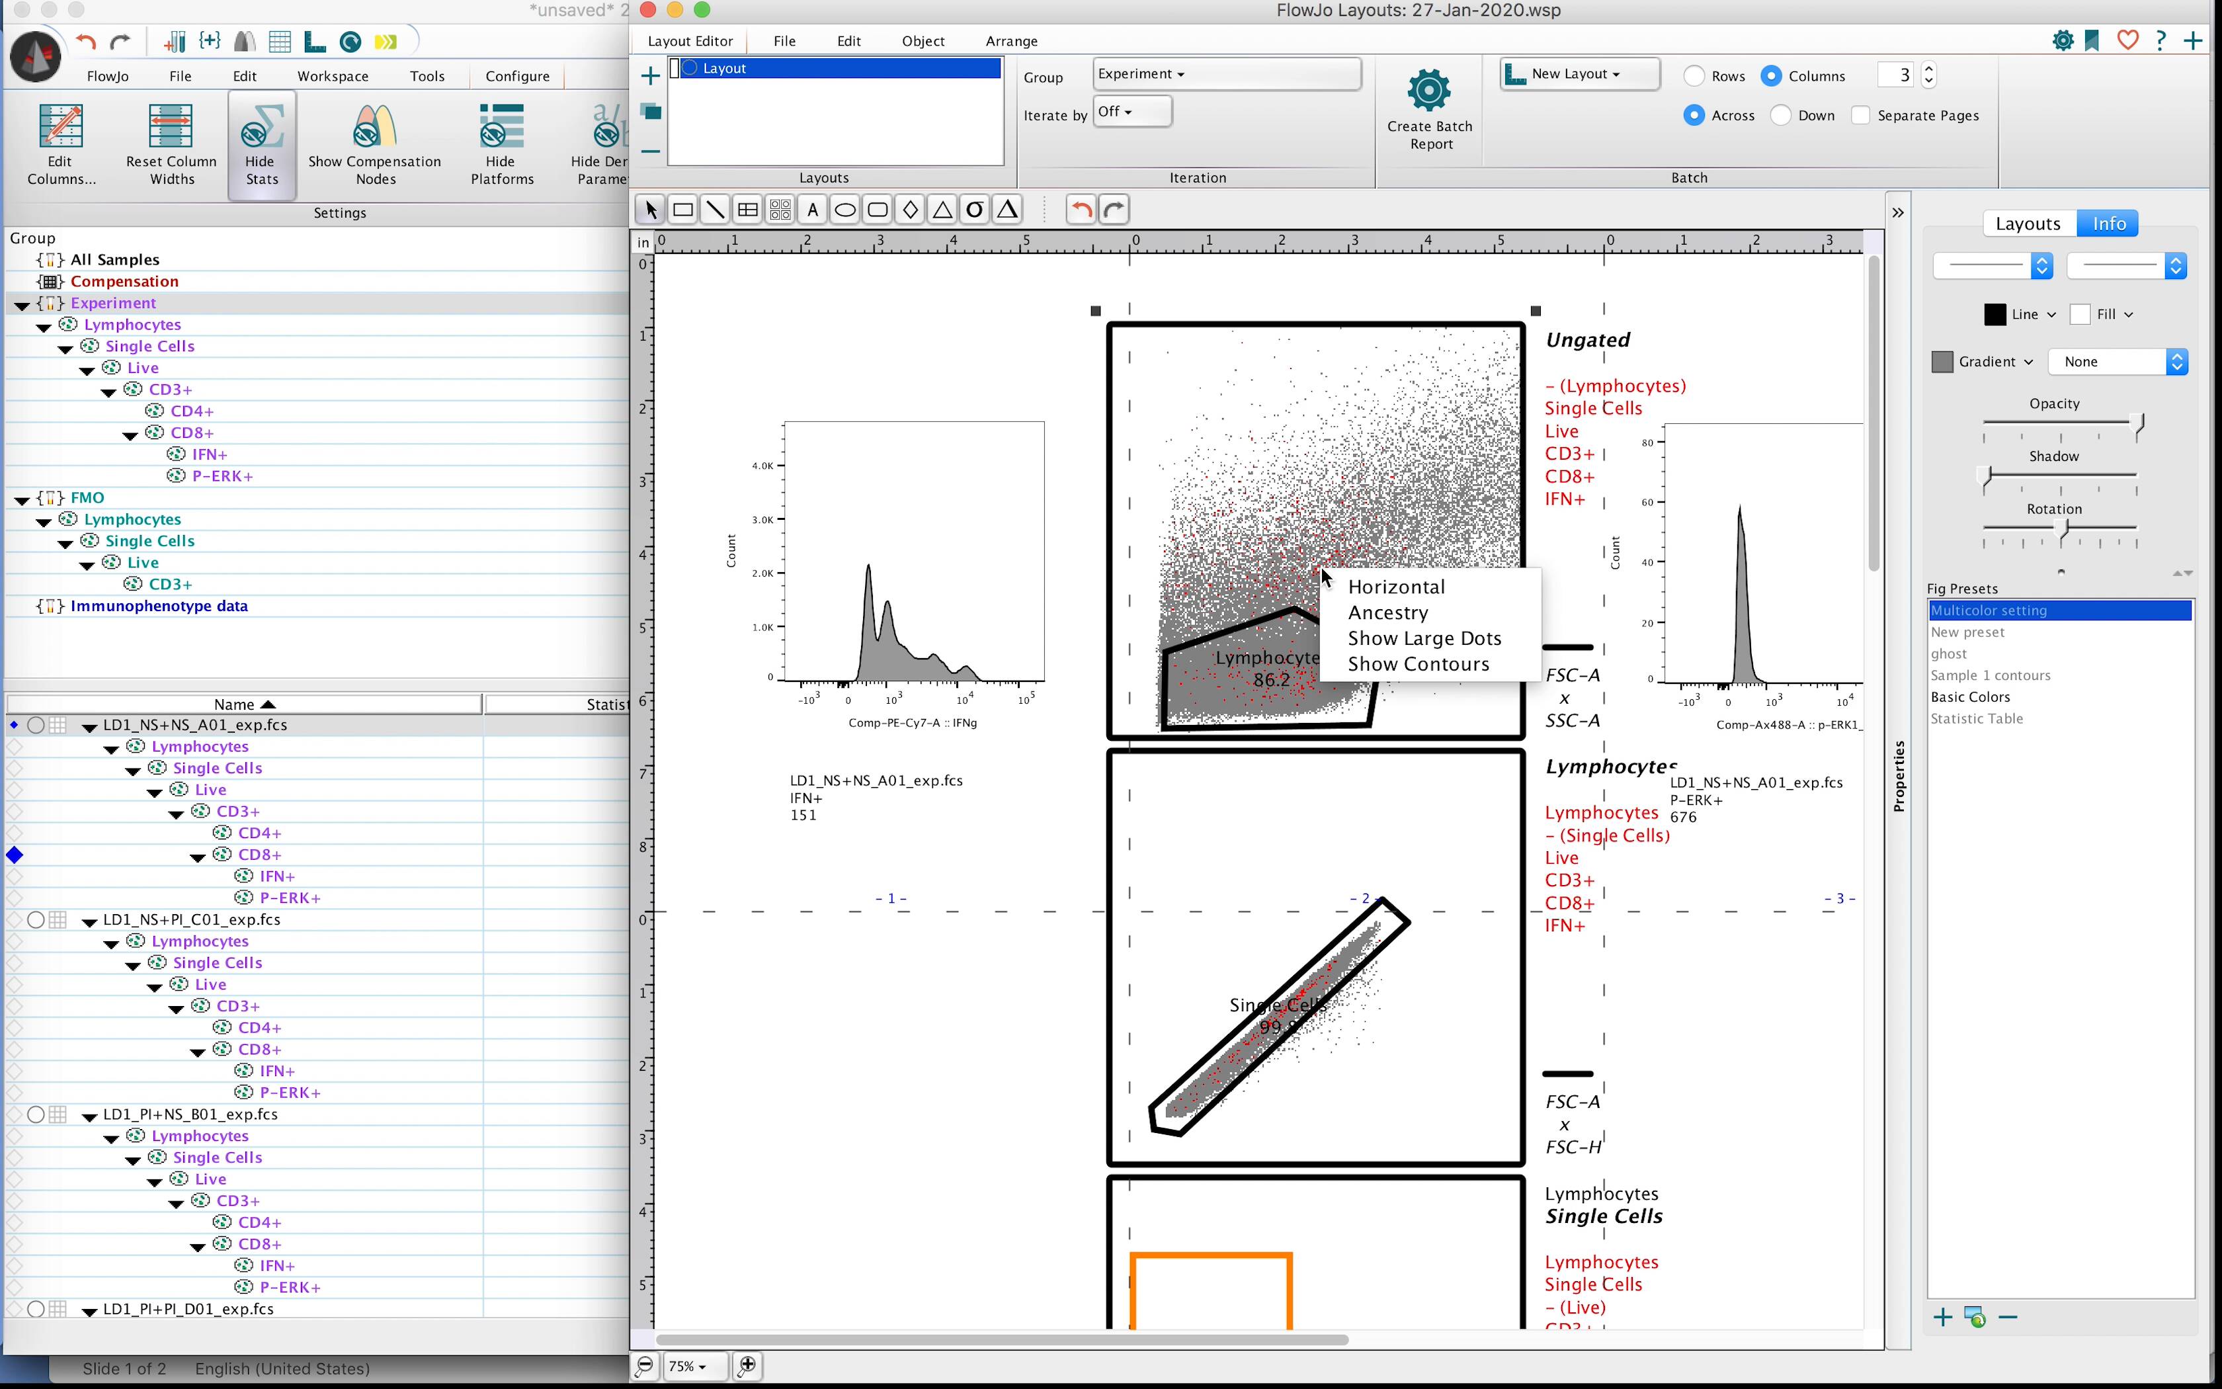Open the Arrange menu
Viewport: 2222px width, 1389px height.
point(1011,41)
